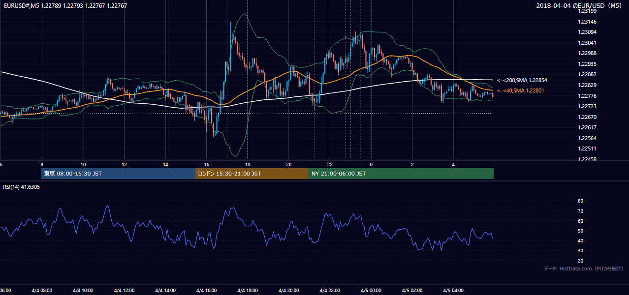Click the 4/4 10:00 time label
The image size is (629, 295).
pos(83,290)
